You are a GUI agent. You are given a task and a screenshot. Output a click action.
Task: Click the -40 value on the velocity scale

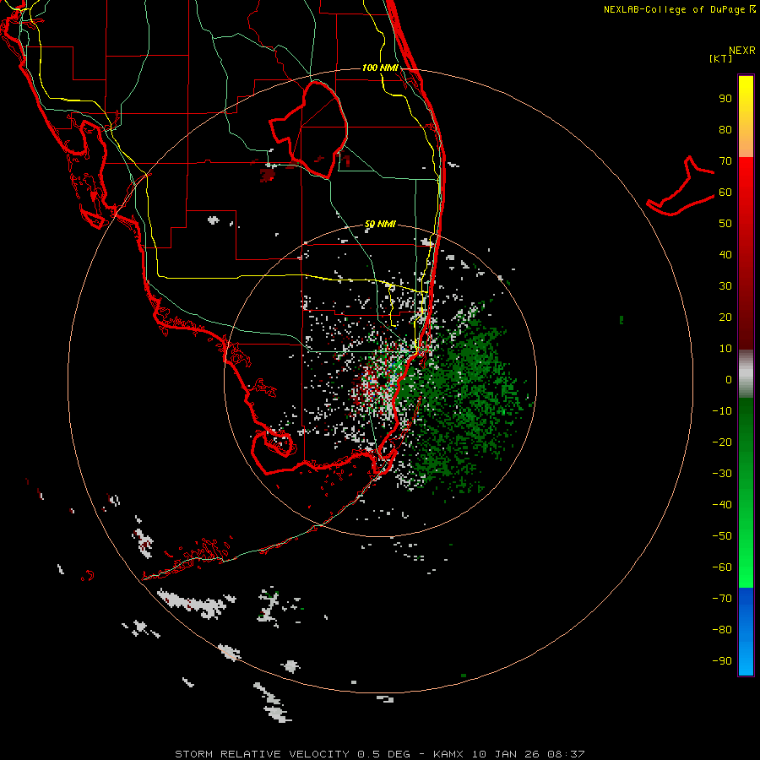point(722,505)
